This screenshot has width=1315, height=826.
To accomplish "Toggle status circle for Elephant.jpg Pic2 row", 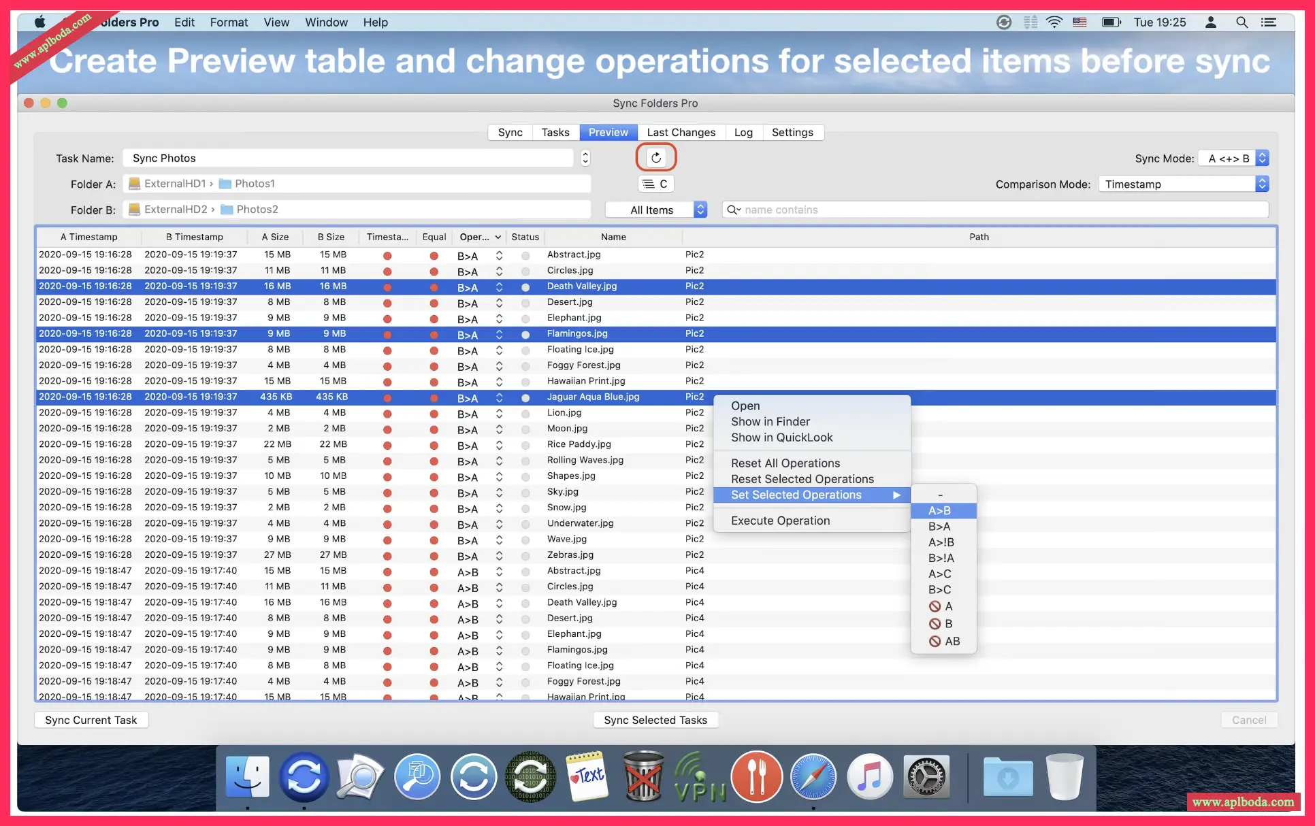I will (x=525, y=319).
